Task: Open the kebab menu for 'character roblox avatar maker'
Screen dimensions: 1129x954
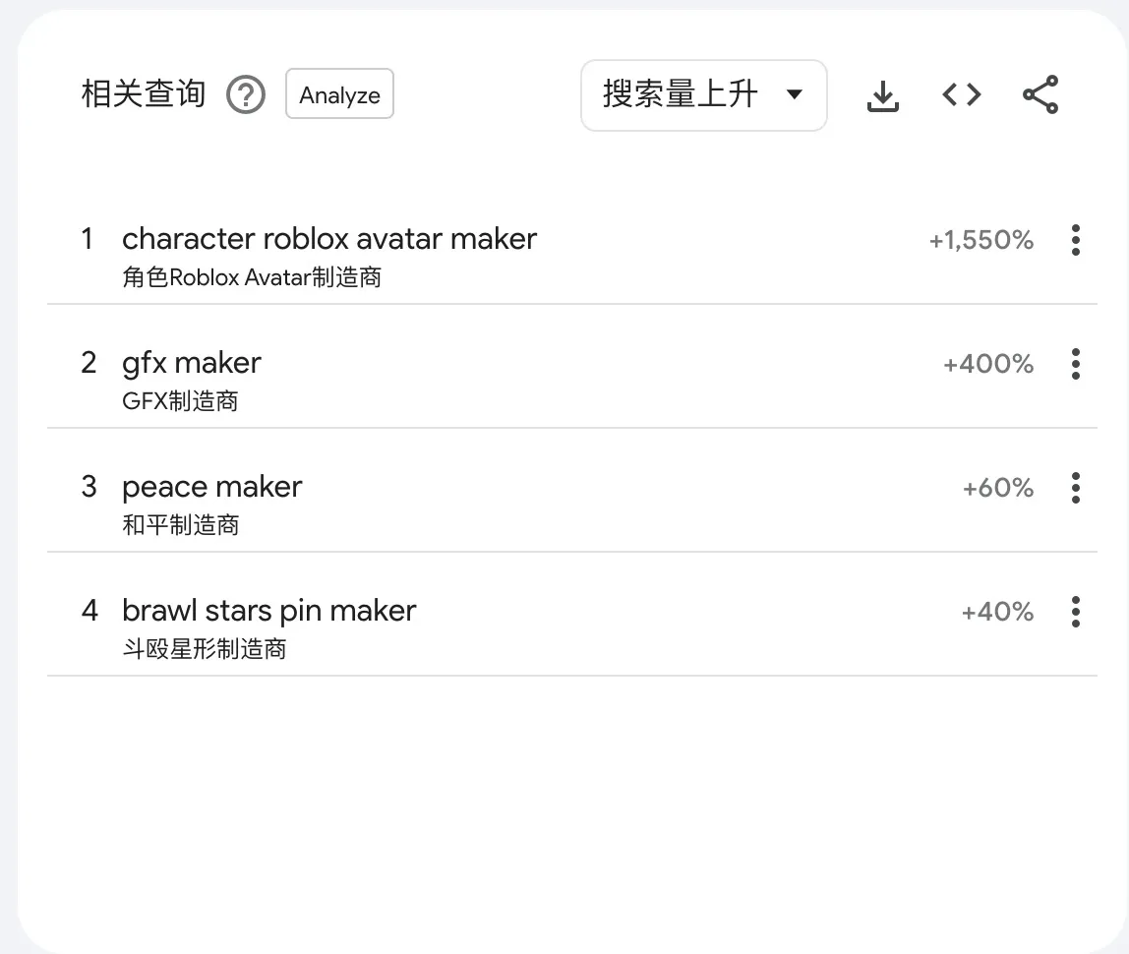Action: (x=1076, y=240)
